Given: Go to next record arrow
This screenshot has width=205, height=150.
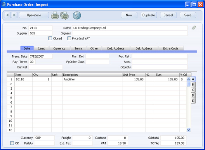Looking at the screenshot, I should (14, 15).
